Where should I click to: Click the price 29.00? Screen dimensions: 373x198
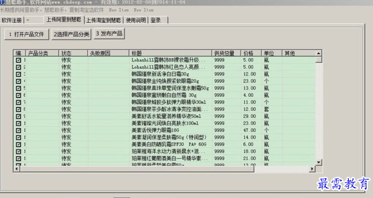(249, 116)
